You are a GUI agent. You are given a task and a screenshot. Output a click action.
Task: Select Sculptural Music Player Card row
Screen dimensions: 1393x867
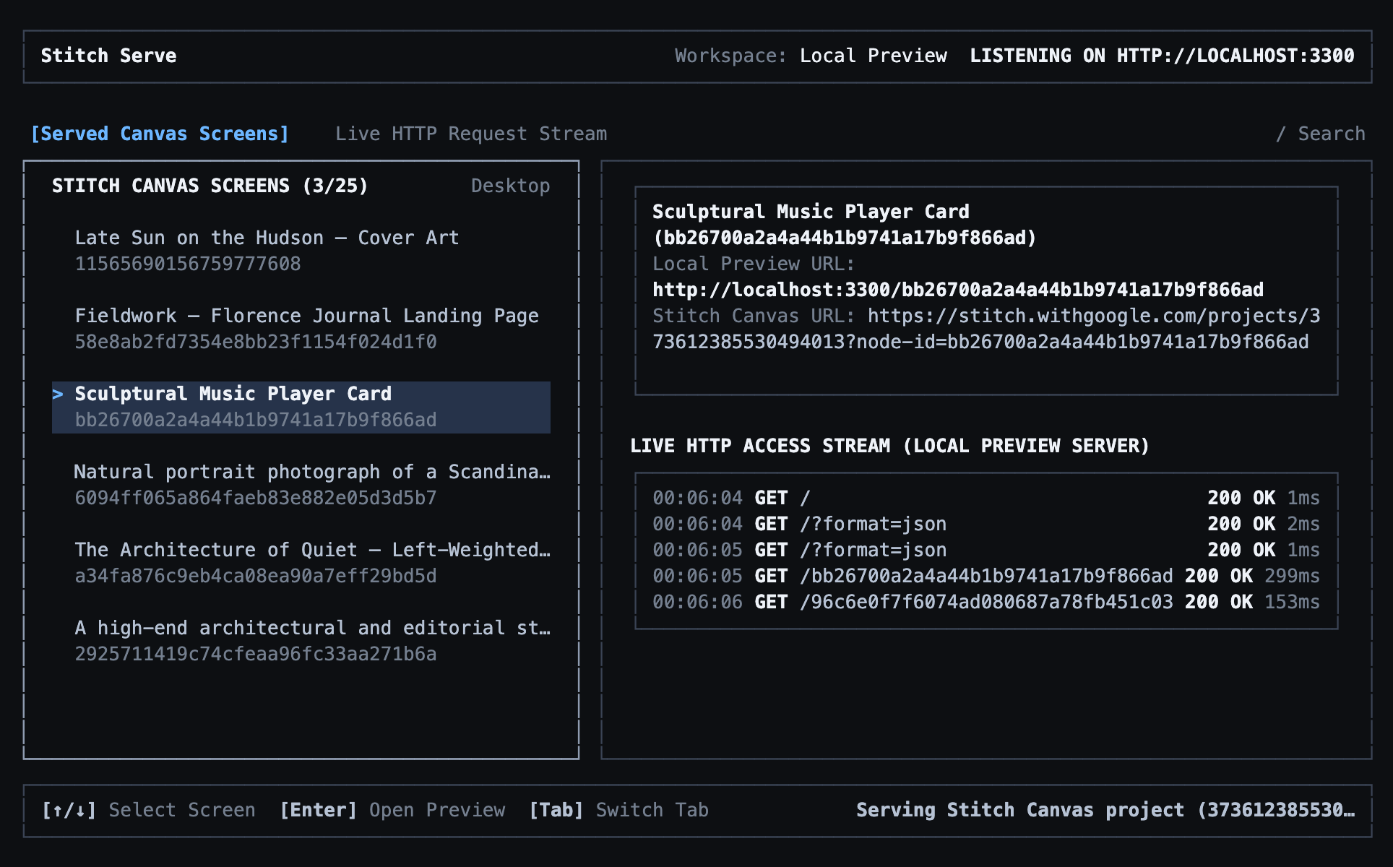[301, 407]
